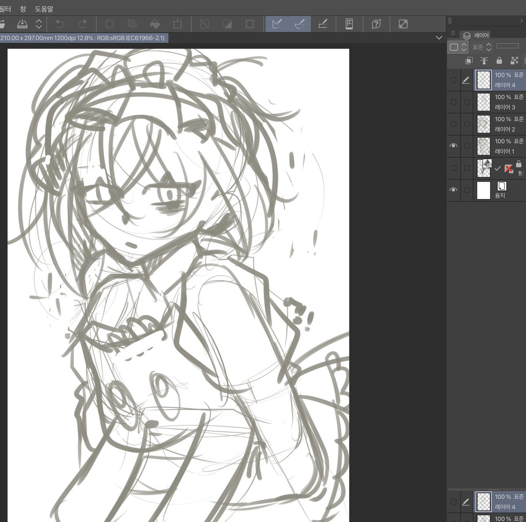Click the smartphone connection icon
The image size is (526, 522).
pos(349,24)
